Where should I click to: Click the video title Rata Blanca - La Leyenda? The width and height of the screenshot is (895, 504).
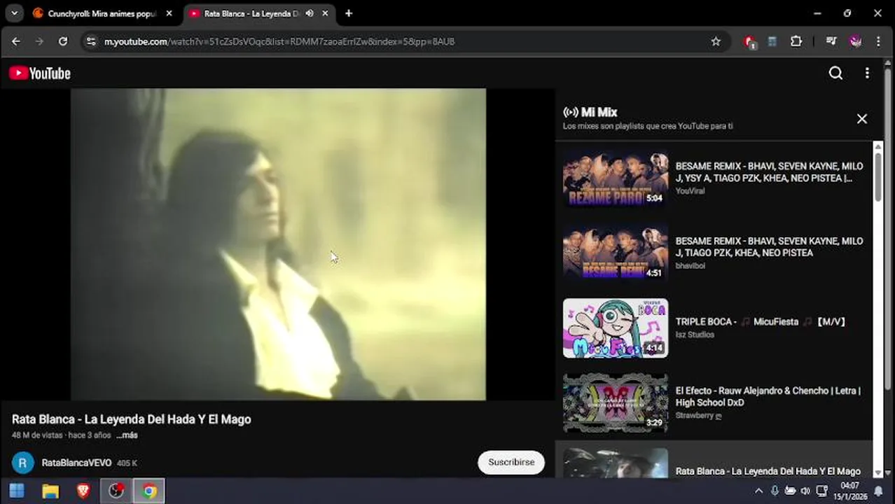pos(132,419)
